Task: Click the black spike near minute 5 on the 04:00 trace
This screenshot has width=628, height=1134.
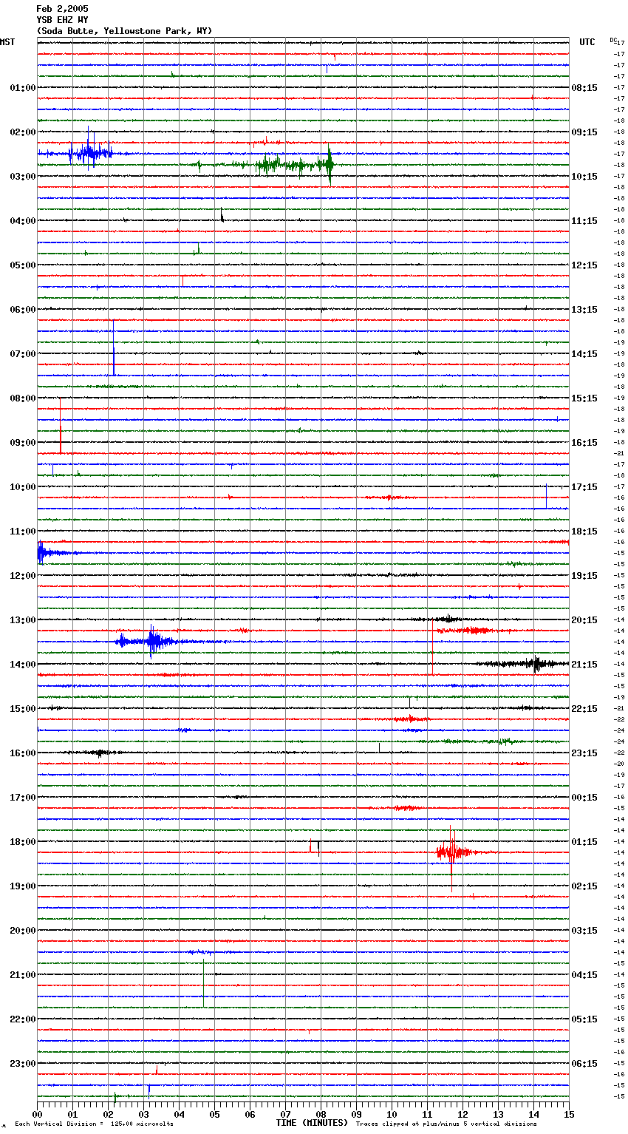Action: coord(222,216)
